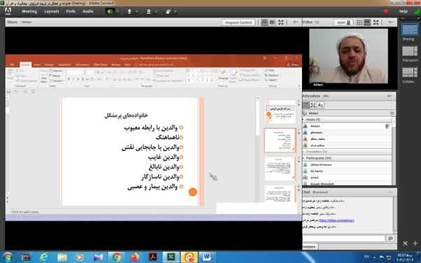Expand the status options arrow
The height and width of the screenshot is (263, 421).
click(x=176, y=12)
